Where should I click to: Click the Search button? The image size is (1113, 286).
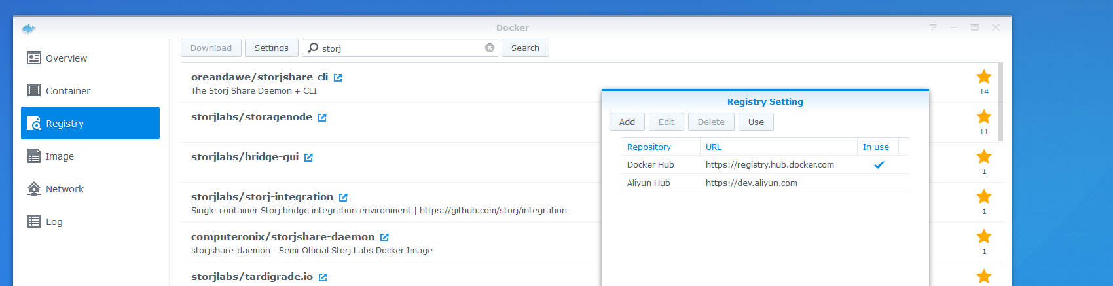click(525, 48)
